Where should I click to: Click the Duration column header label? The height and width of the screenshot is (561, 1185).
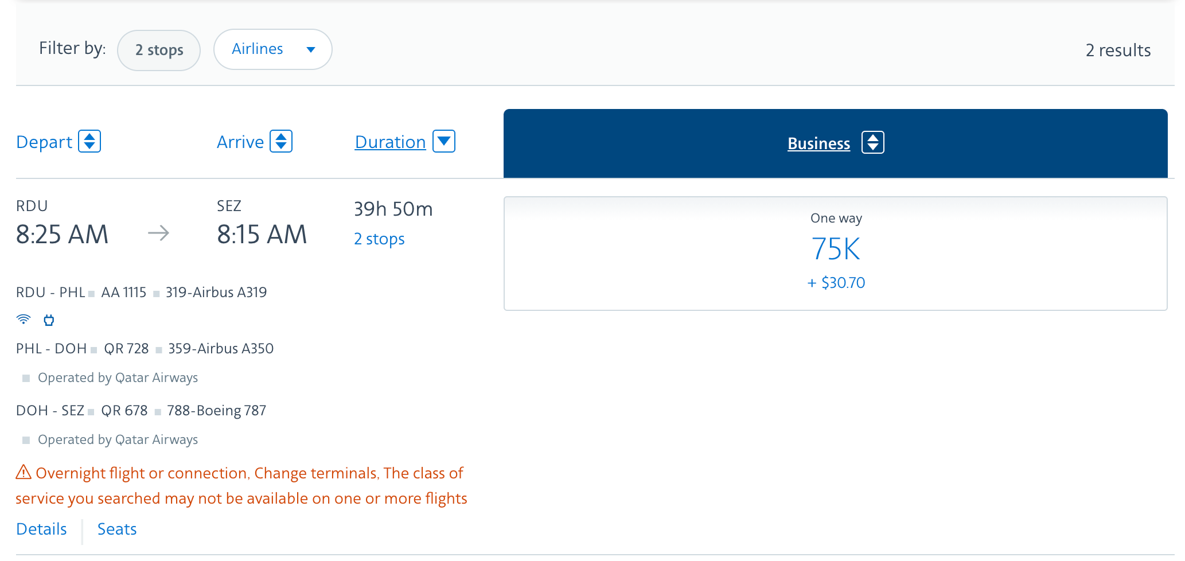(x=390, y=141)
